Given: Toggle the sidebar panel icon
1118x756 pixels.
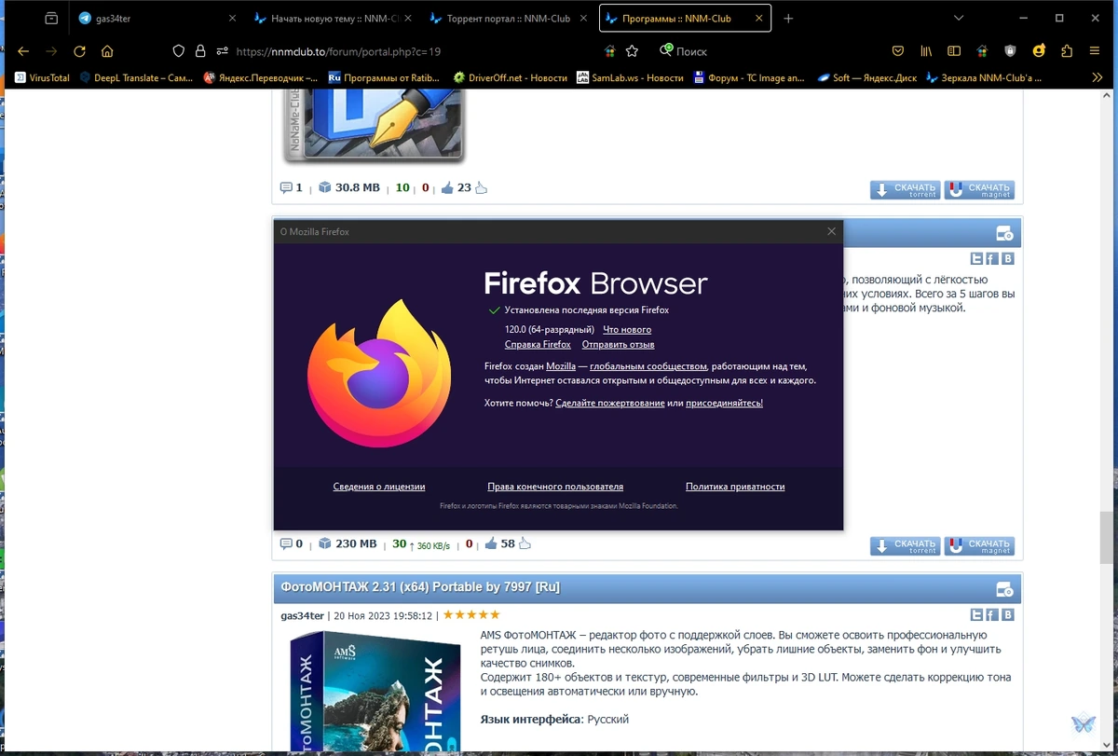Looking at the screenshot, I should (x=954, y=51).
